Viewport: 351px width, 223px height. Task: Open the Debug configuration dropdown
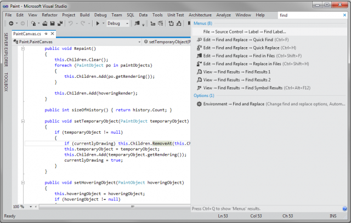tap(118, 23)
